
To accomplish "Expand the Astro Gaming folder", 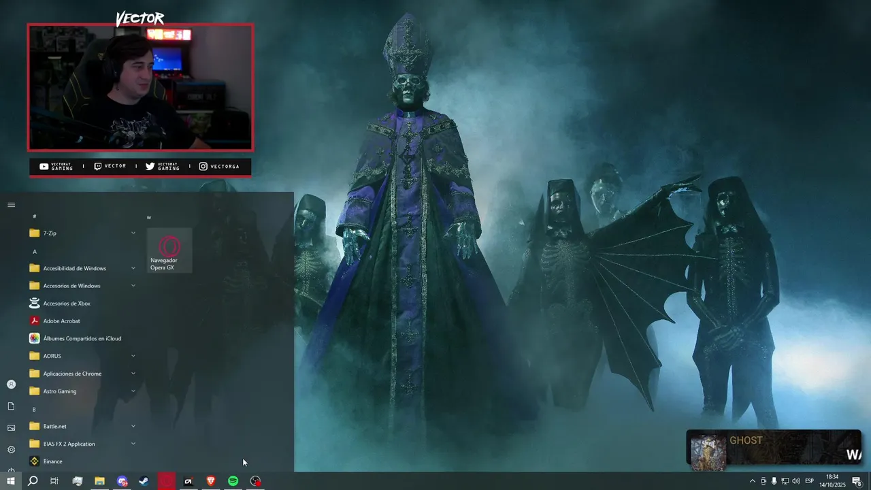I will pos(82,391).
